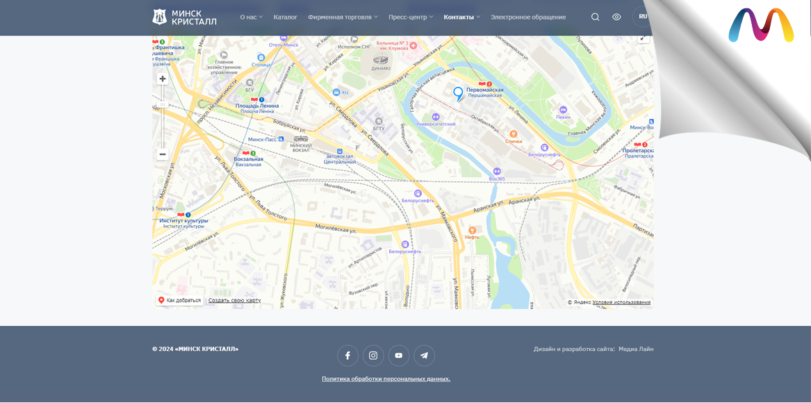The width and height of the screenshot is (811, 403).
Task: Open the RU language selector
Action: click(x=643, y=17)
